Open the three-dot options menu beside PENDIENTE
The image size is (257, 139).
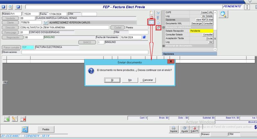point(247,7)
